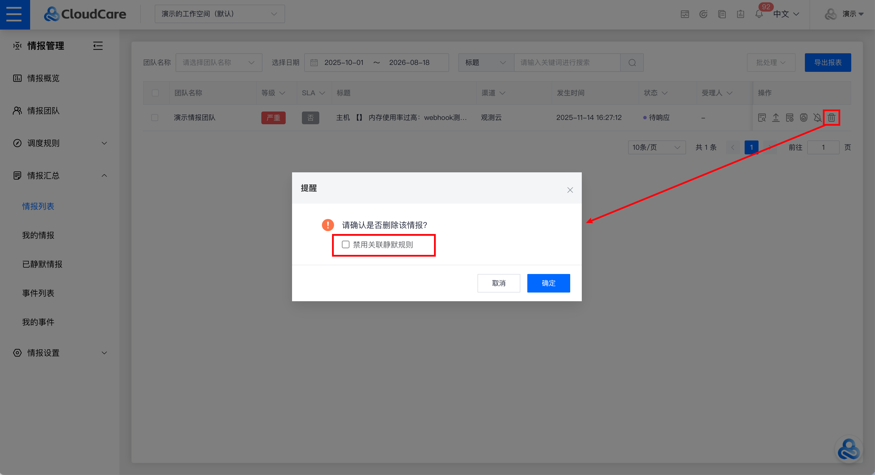
Task: Tick the select-all checkbox in table header
Action: tap(155, 93)
